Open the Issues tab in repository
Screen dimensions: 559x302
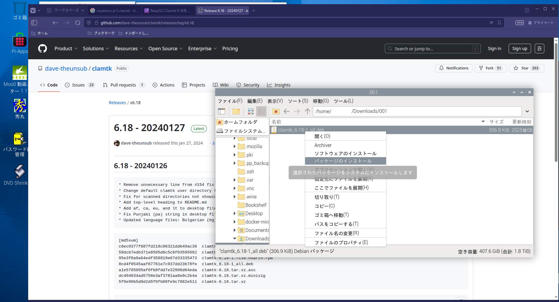pyautogui.click(x=80, y=85)
